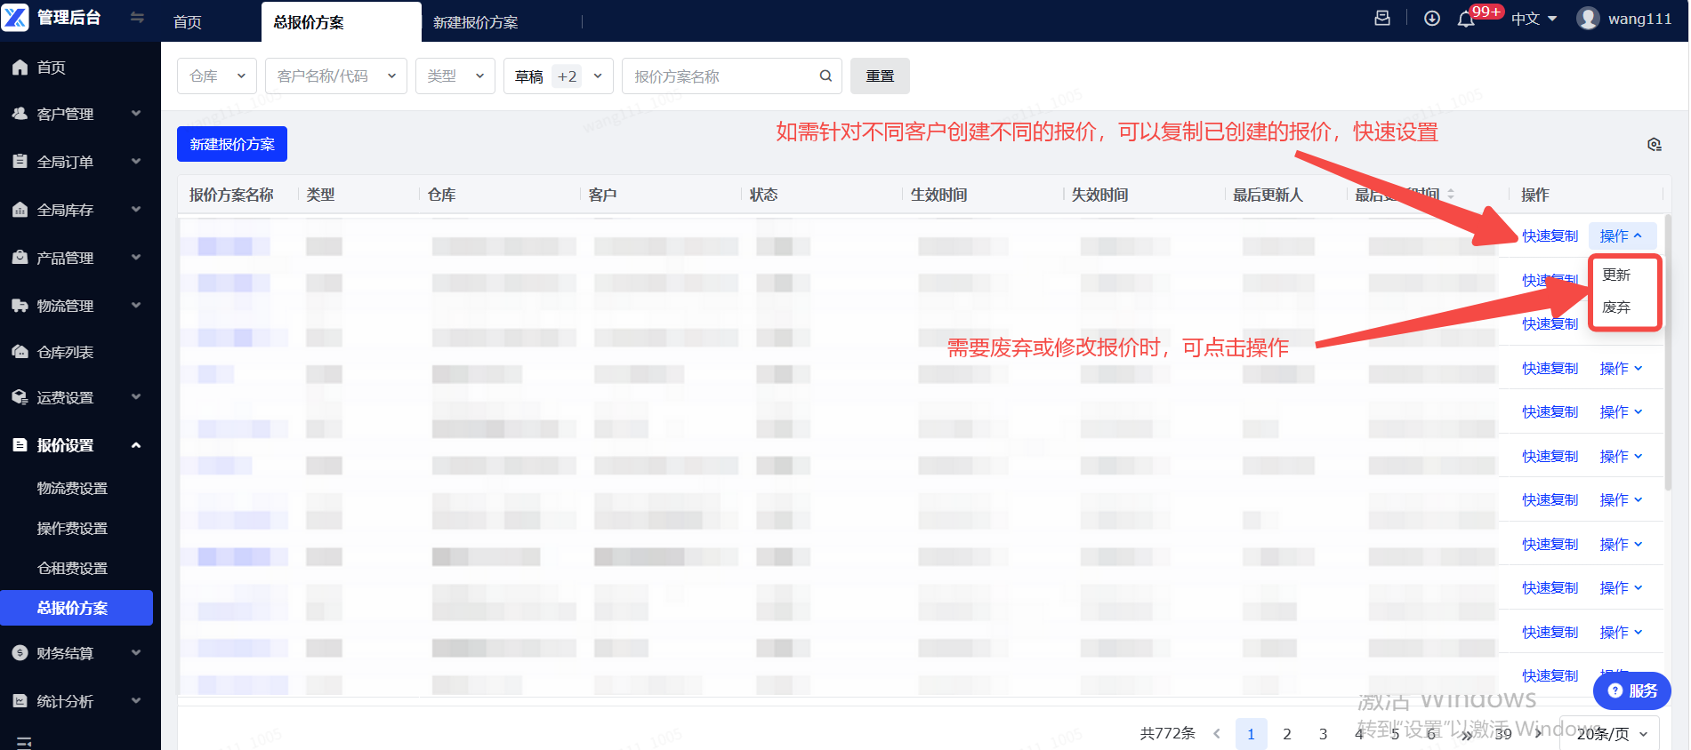Collapse the open 操作 dropdown in first row

click(x=1622, y=235)
